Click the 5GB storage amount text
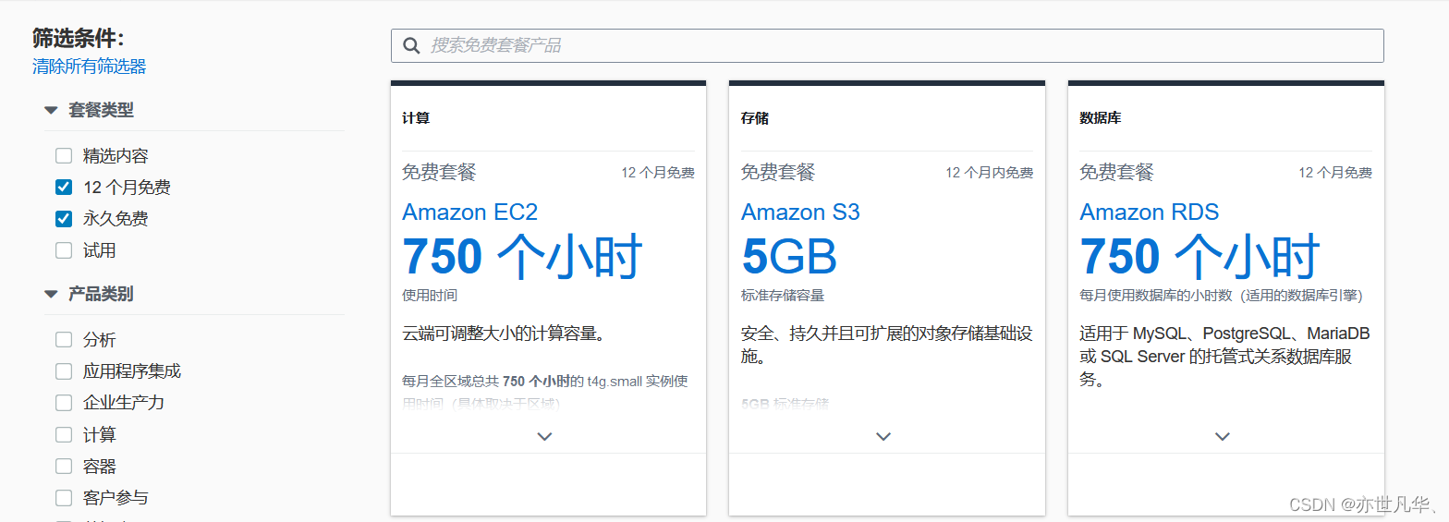 tap(788, 257)
